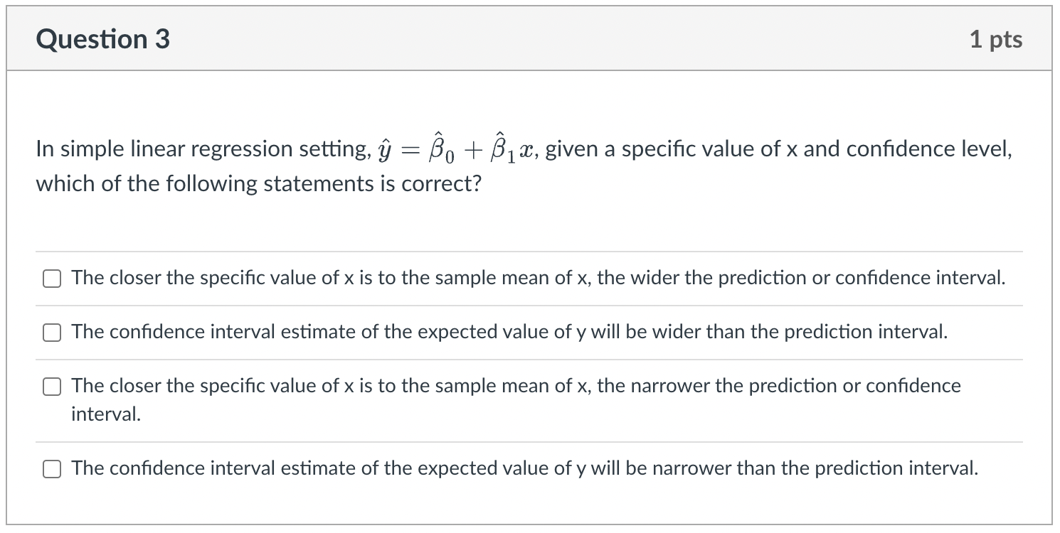Image resolution: width=1060 pixels, height=533 pixels.
Task: Click the first answer's text label
Action: click(x=537, y=278)
